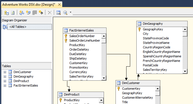Select DimGeography in the Tables tree

coord(23,77)
